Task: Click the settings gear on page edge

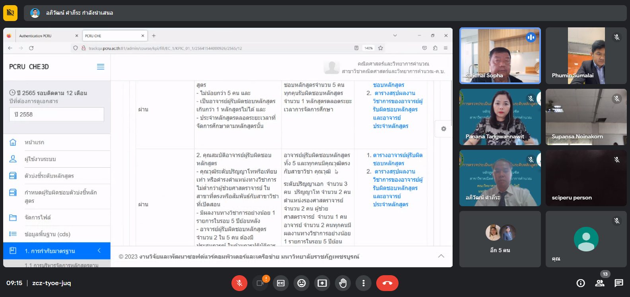Action: coord(443,129)
